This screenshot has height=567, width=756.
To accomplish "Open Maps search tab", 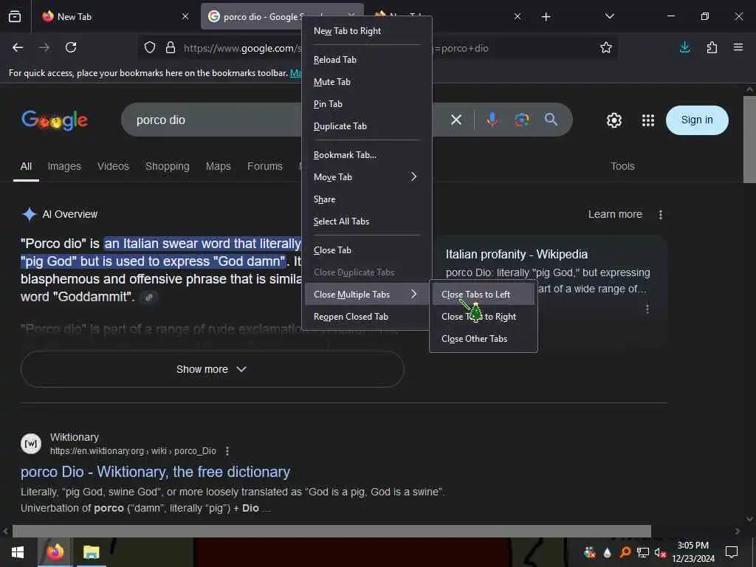I will (219, 166).
